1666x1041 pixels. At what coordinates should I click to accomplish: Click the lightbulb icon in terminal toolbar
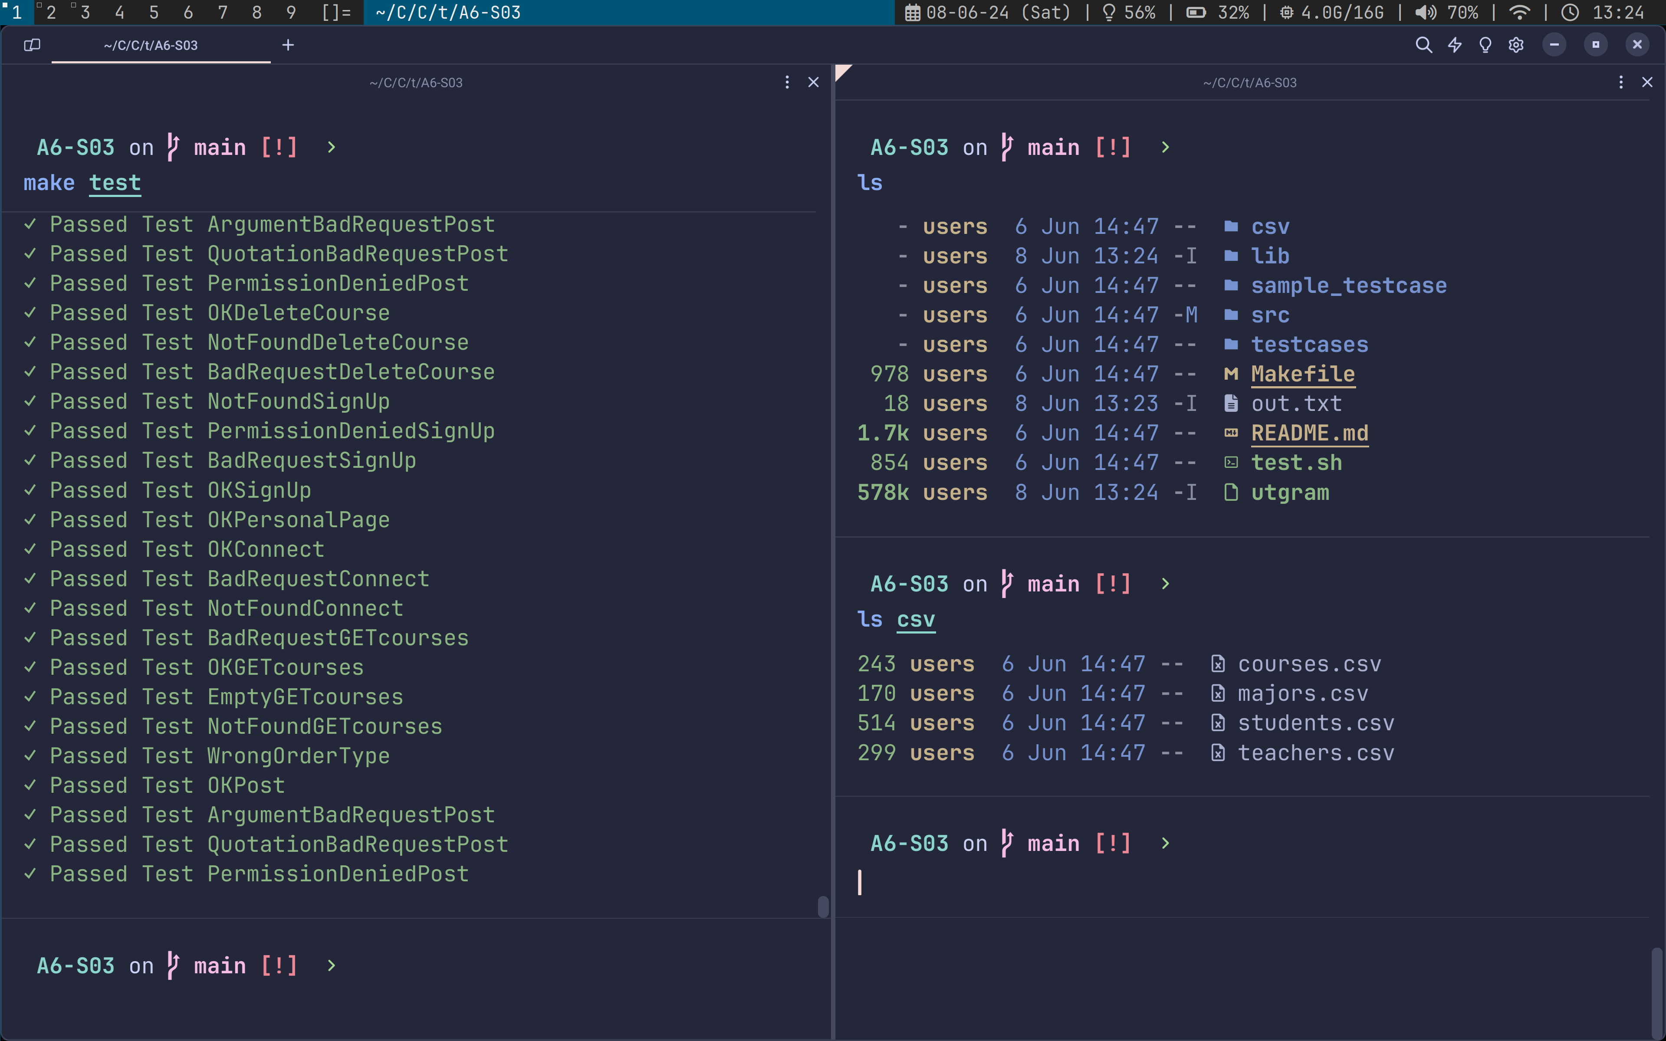coord(1485,46)
